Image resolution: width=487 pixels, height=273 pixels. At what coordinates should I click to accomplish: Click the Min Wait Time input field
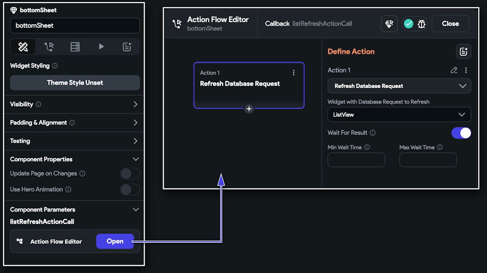click(x=356, y=160)
